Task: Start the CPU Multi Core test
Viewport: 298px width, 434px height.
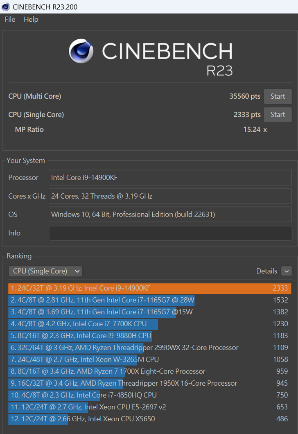Action: click(x=278, y=97)
